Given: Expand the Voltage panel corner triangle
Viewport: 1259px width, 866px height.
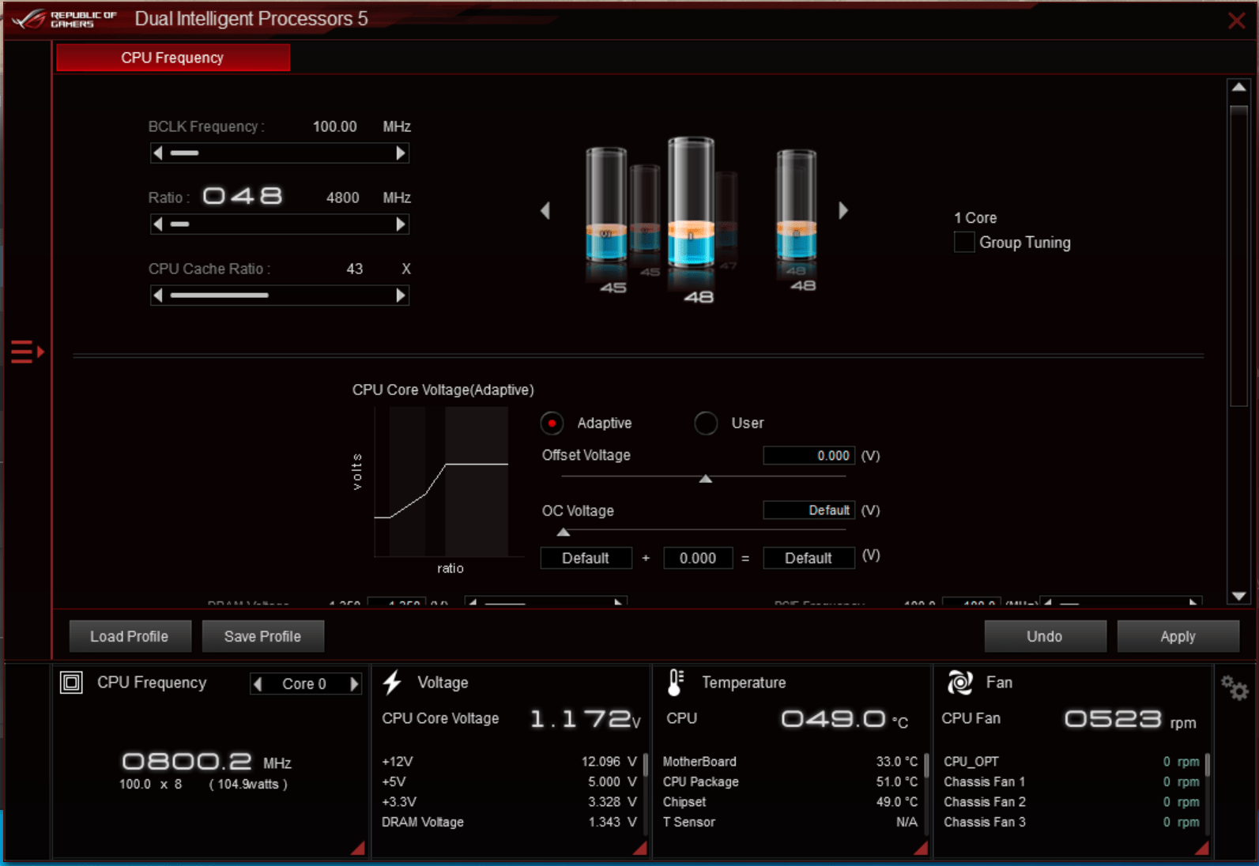Looking at the screenshot, I should 640,849.
